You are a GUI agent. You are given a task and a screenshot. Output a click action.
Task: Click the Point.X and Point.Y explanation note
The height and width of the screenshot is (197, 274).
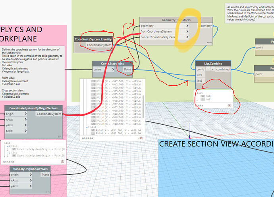coord(249,13)
